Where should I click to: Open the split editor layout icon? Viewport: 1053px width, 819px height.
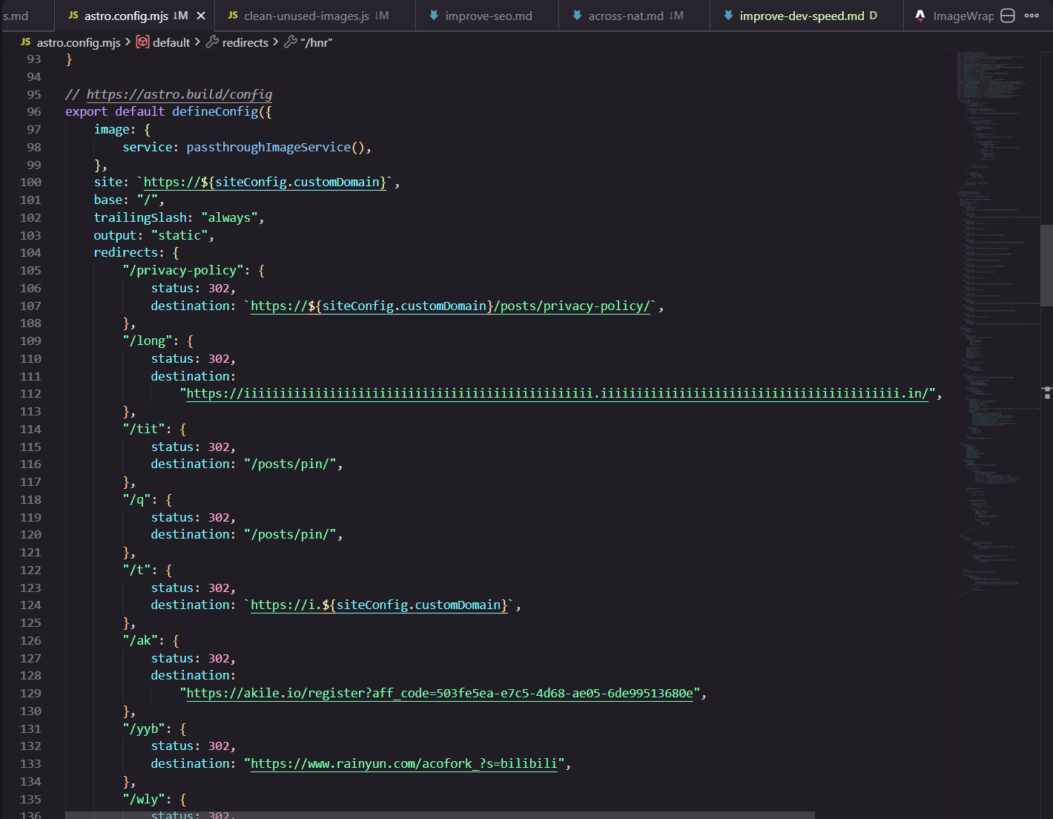point(1008,16)
